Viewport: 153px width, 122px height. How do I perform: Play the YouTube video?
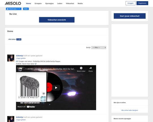point(56,88)
